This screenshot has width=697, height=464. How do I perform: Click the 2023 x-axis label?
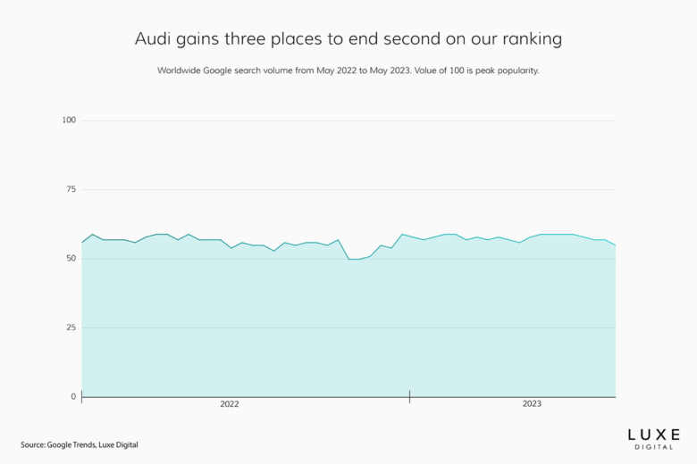[x=532, y=403]
